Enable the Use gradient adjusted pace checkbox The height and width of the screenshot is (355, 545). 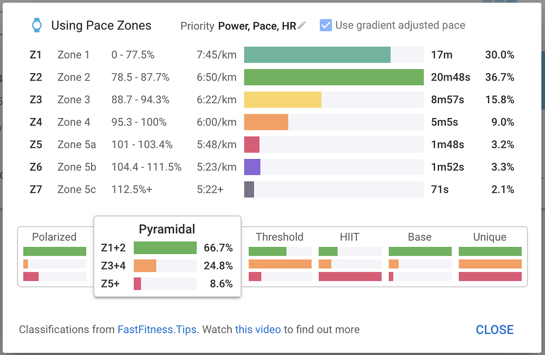(327, 24)
